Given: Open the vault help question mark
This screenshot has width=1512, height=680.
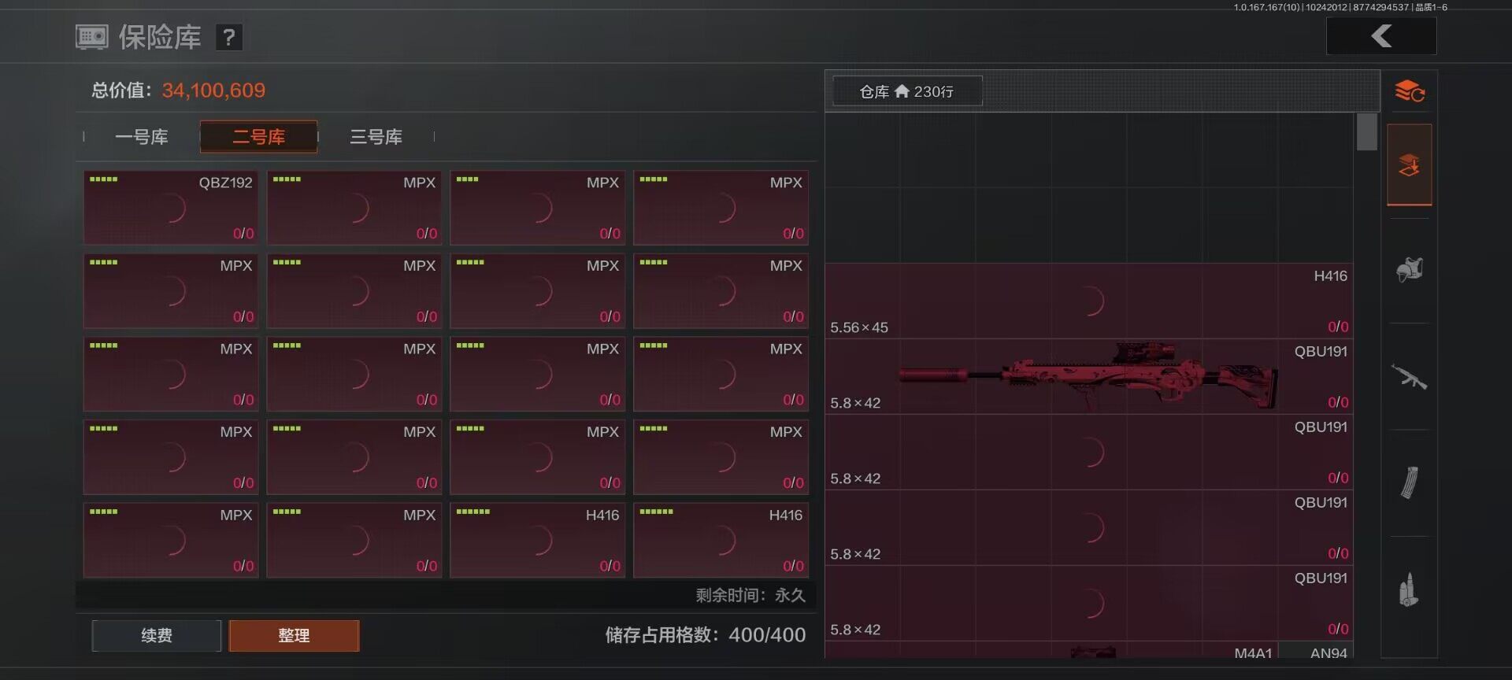Looking at the screenshot, I should coord(228,37).
